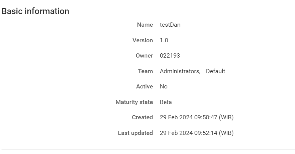Click the Team field label
This screenshot has height=154, width=295.
[x=145, y=71]
